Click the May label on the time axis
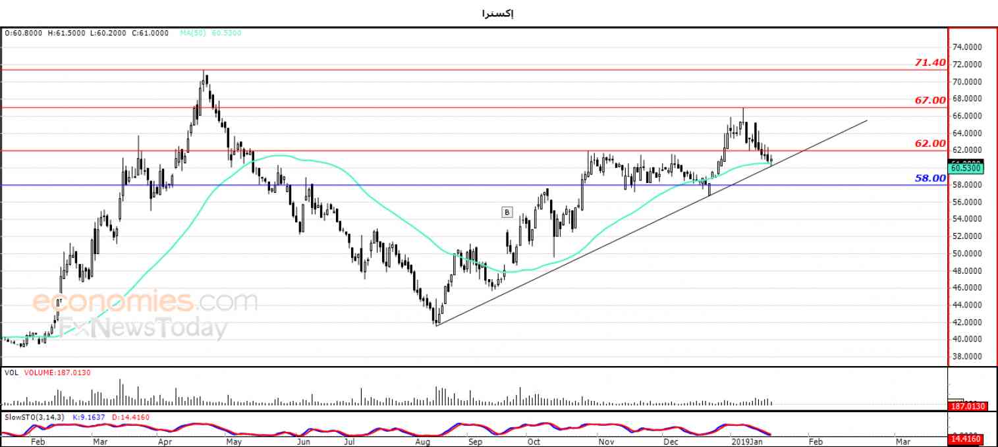Viewport: 998px width, 447px height. (234, 442)
